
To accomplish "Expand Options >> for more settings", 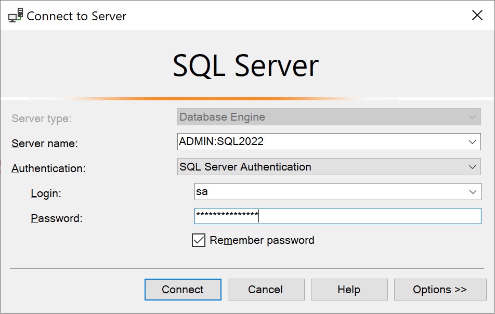I will [440, 290].
